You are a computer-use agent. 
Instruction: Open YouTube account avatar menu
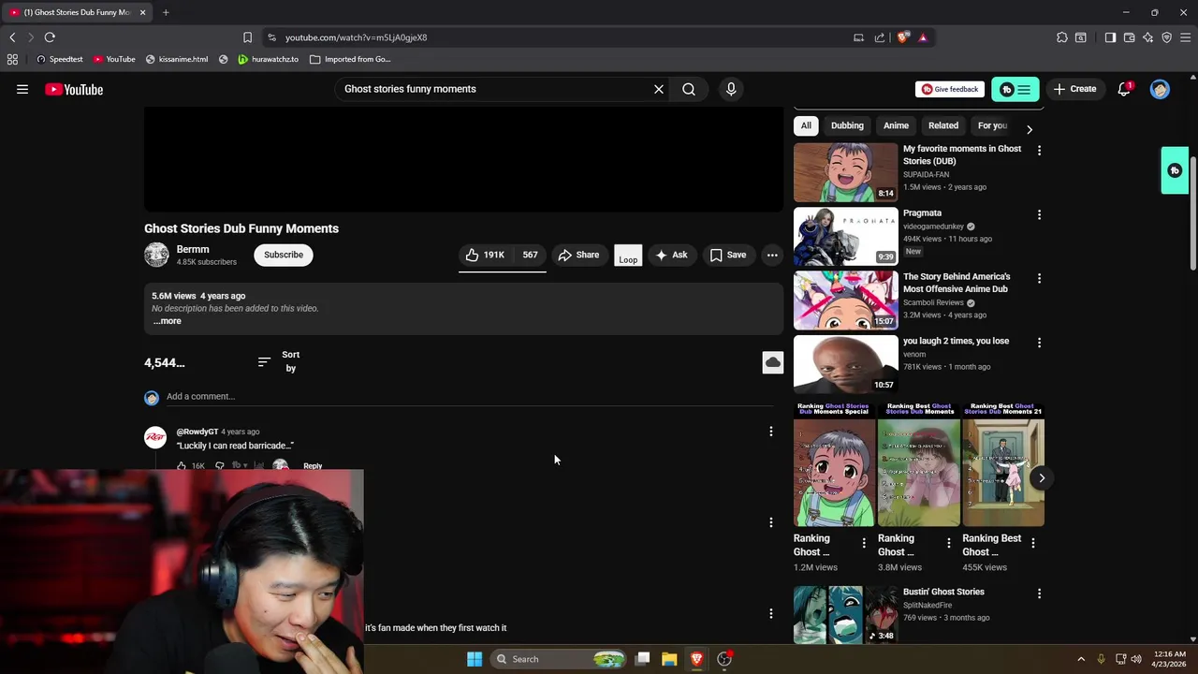point(1160,89)
